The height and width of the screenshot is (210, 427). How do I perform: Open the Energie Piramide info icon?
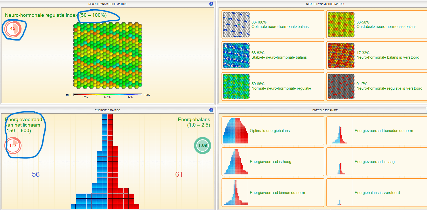click(x=211, y=110)
